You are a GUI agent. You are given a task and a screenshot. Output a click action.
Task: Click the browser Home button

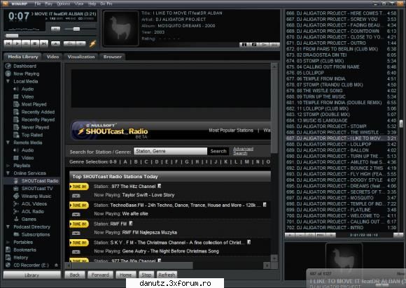pyautogui.click(x=126, y=275)
